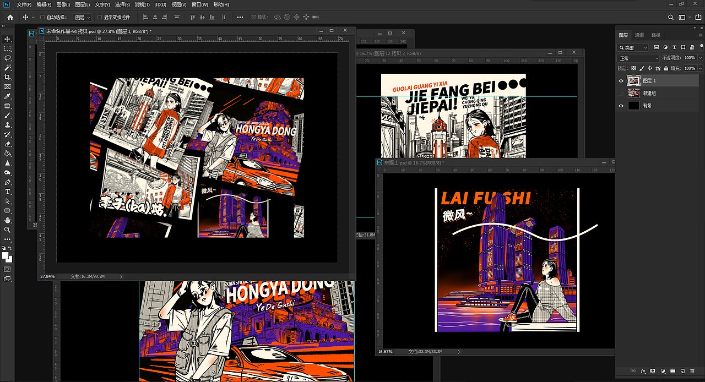
Task: Click the foreground color swatch
Action: (6, 256)
